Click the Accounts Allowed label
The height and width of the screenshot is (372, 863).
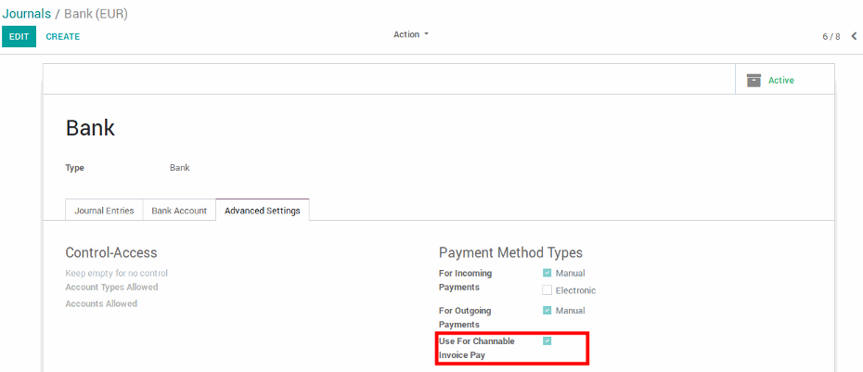101,303
